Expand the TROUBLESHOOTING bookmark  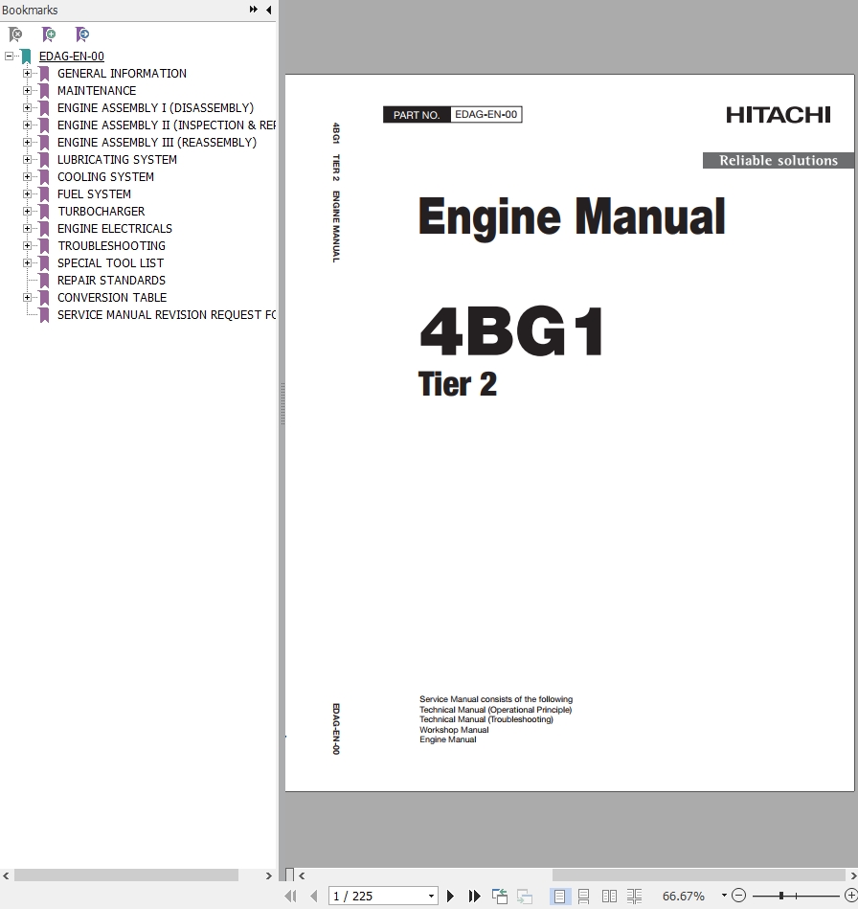point(27,246)
